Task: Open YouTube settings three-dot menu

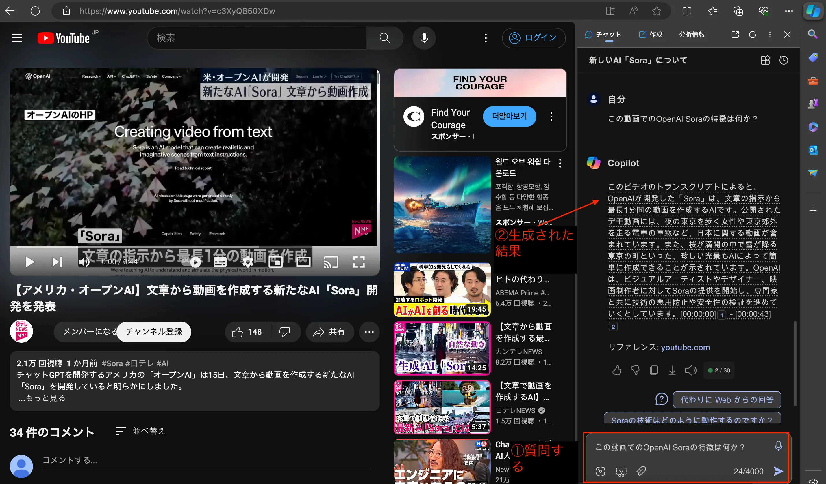Action: 486,38
